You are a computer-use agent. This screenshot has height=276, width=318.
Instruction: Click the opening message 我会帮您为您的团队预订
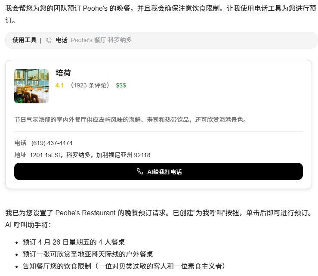pyautogui.click(x=161, y=14)
